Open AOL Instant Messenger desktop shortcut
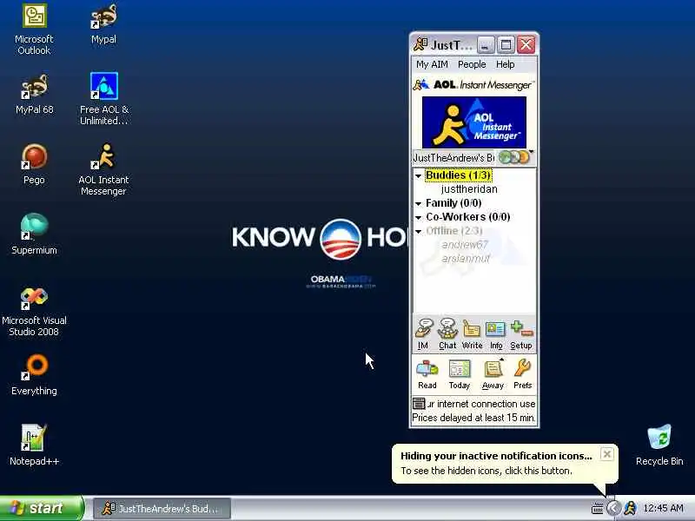Viewport: 695px width, 521px height. pyautogui.click(x=103, y=169)
